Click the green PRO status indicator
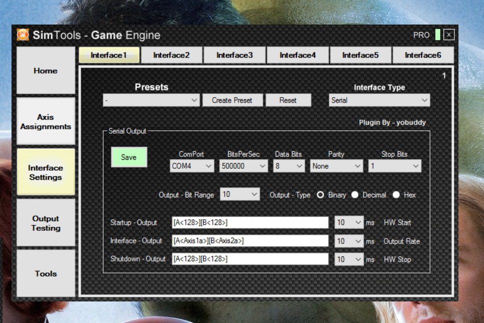The width and height of the screenshot is (484, 323). pyautogui.click(x=437, y=35)
